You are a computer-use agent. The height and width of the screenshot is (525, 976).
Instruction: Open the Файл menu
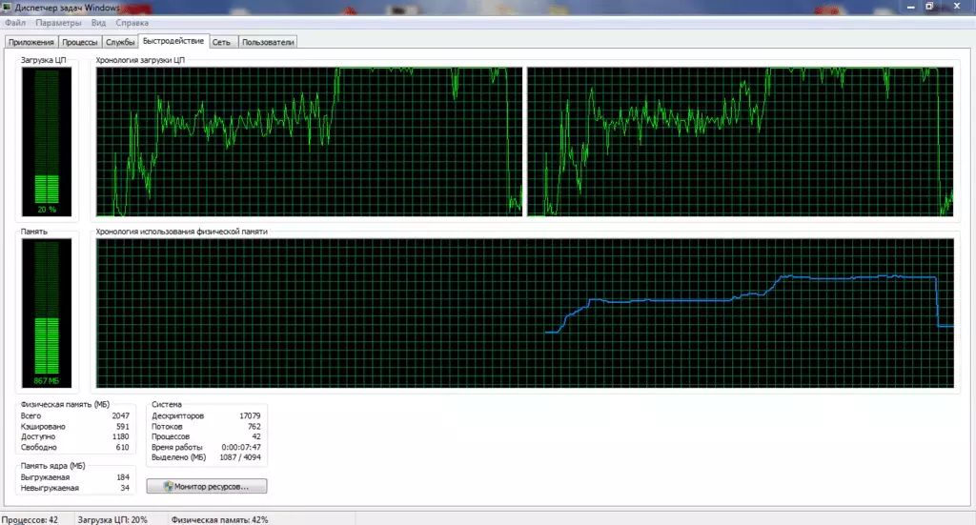(15, 23)
